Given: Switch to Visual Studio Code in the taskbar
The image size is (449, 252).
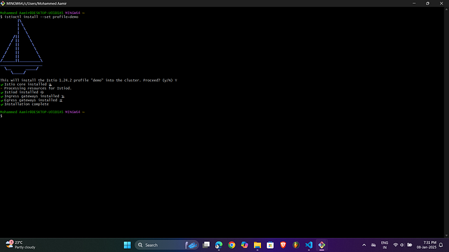Looking at the screenshot, I should [x=309, y=245].
